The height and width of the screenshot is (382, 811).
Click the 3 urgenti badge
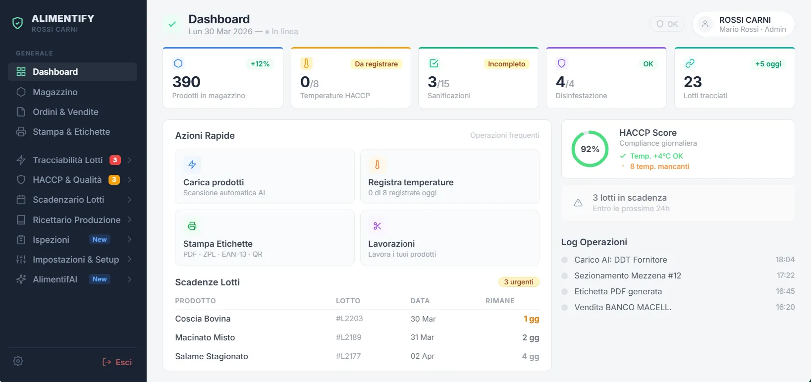519,282
